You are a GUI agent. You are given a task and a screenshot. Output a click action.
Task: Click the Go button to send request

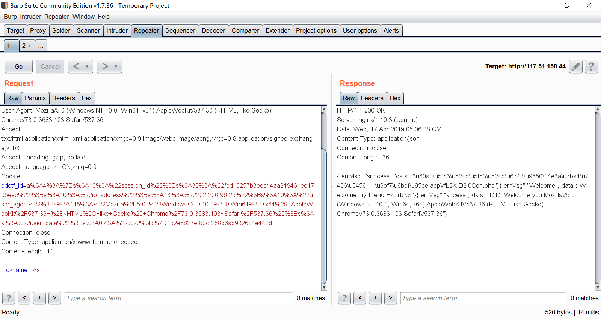[18, 66]
